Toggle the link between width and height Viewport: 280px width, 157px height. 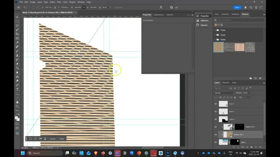(x=84, y=7)
